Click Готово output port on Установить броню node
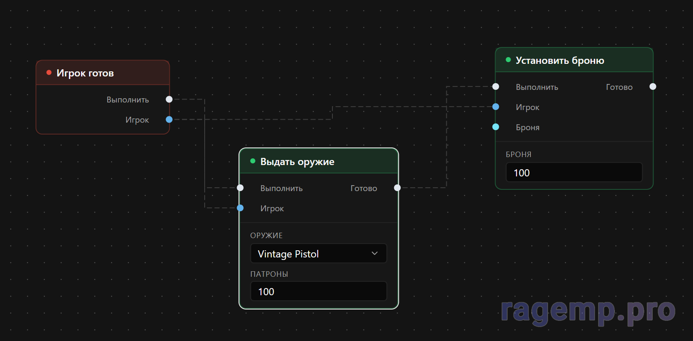 click(x=653, y=87)
